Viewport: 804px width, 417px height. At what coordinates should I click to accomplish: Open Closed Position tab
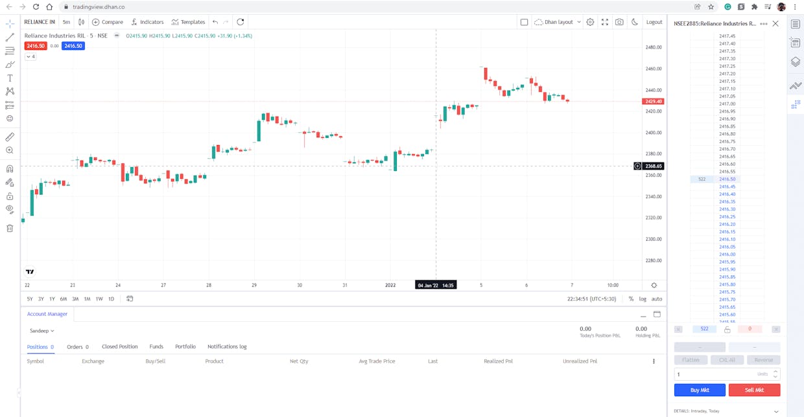(x=120, y=346)
